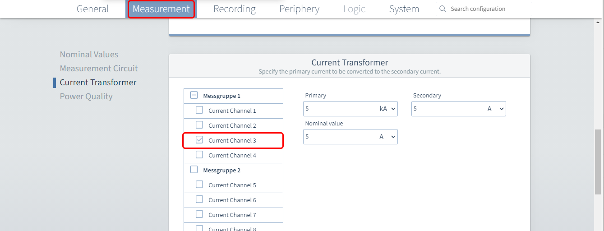
Task: Open the Primary unit kA dropdown
Action: click(x=387, y=109)
